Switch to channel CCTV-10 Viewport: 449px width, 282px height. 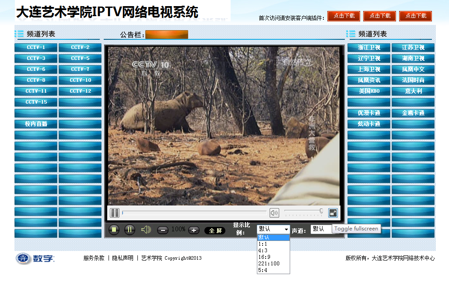80,80
